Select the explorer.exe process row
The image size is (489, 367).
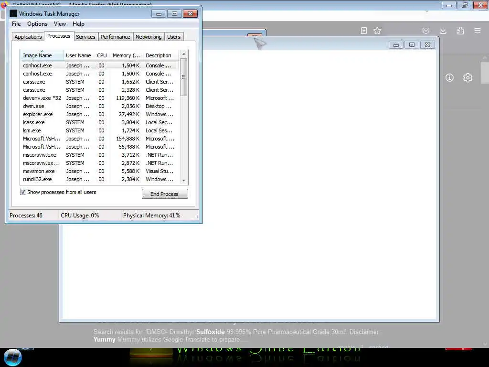point(100,114)
